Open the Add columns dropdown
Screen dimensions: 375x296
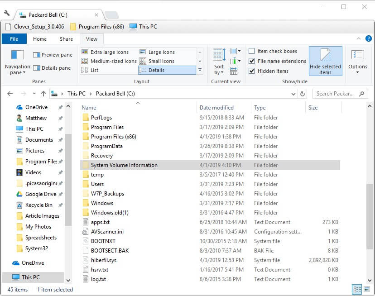tap(236, 61)
